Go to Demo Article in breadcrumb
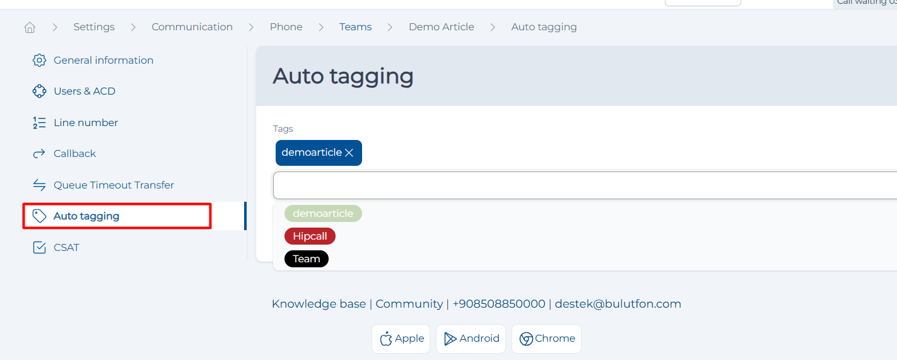The height and width of the screenshot is (360, 897). [x=442, y=27]
